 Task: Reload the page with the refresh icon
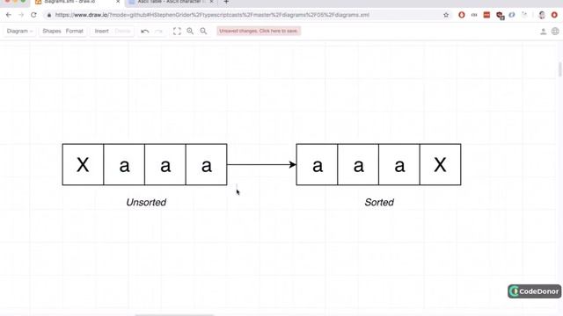33,15
